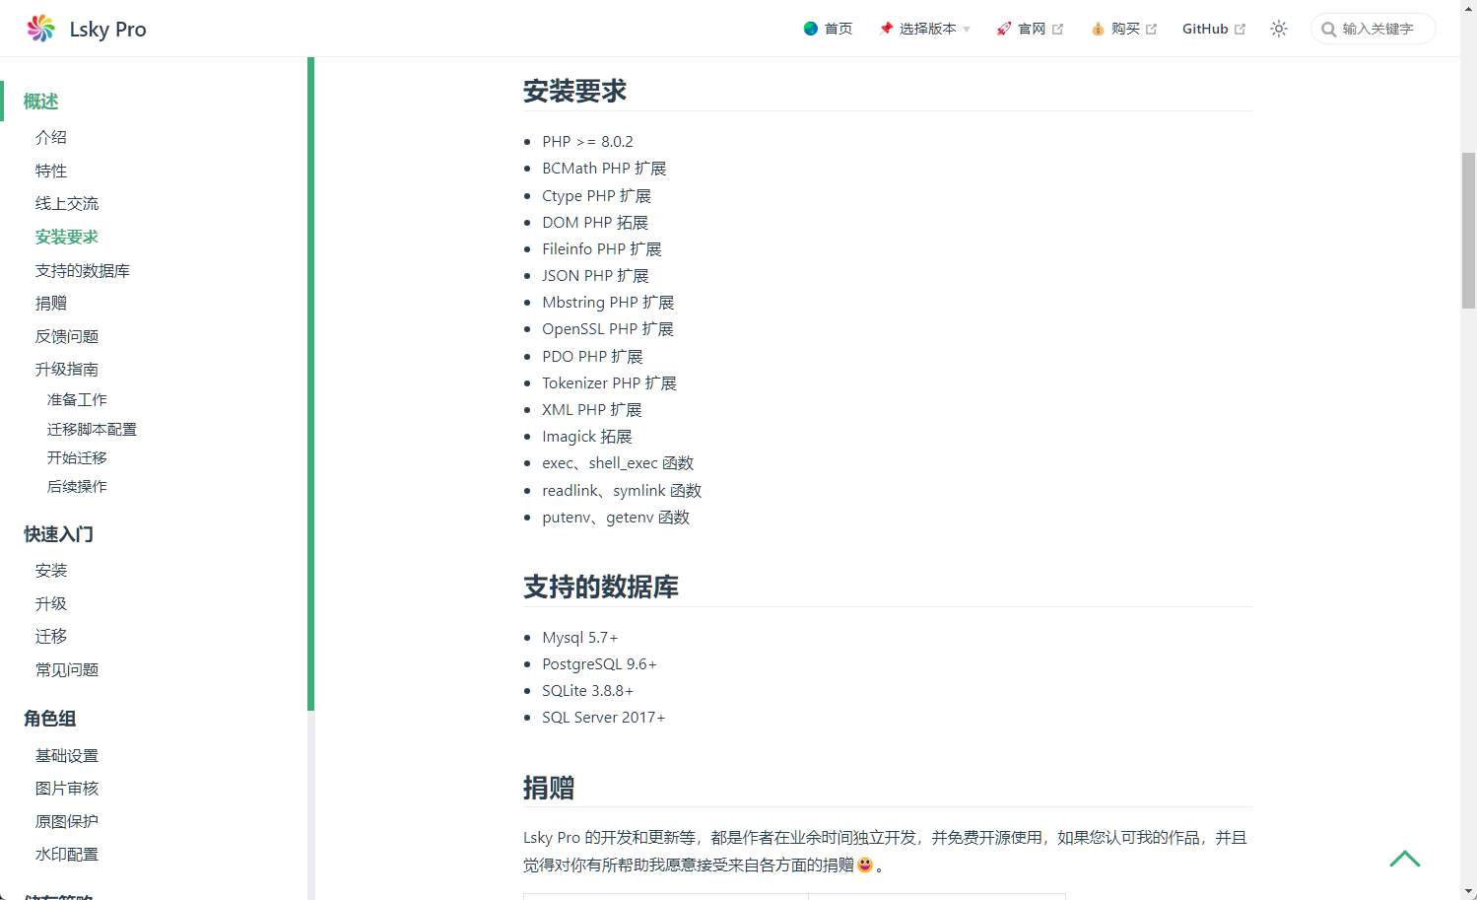Open 原图保护 in the sidebar
This screenshot has width=1477, height=900.
[67, 821]
